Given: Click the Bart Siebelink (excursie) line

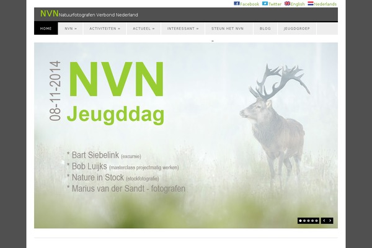Looking at the screenshot, I should [x=104, y=155].
